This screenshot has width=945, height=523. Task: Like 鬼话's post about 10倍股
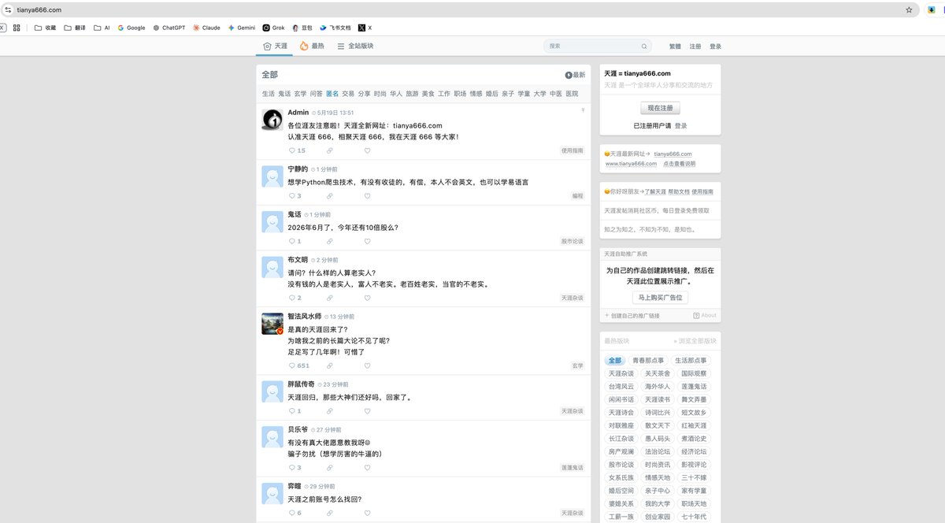click(367, 242)
